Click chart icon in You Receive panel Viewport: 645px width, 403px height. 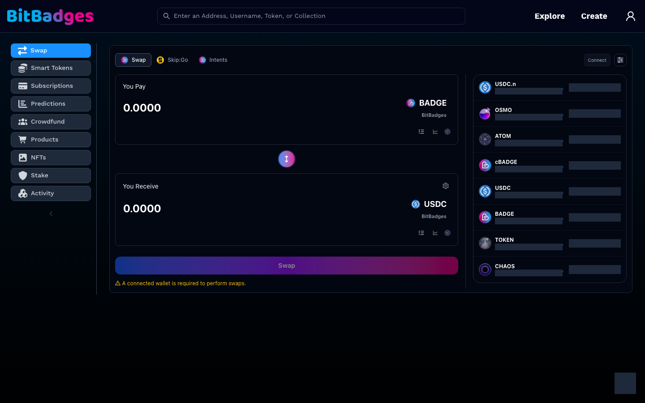pyautogui.click(x=435, y=233)
